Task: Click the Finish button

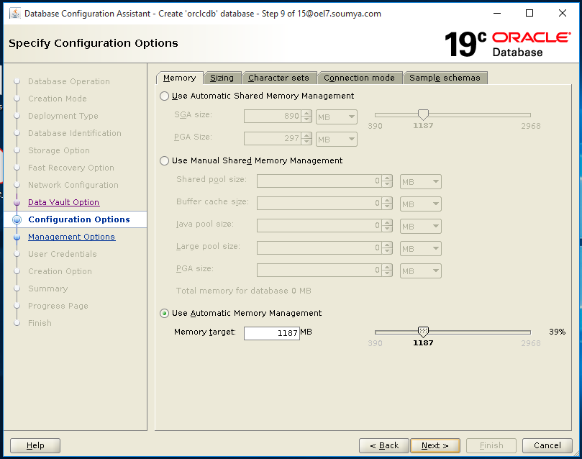Action: pyautogui.click(x=491, y=445)
